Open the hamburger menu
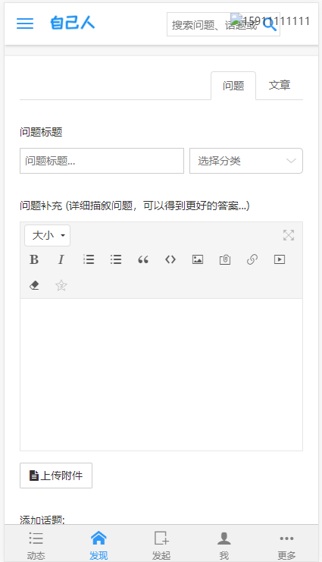322x562 pixels. pos(25,24)
